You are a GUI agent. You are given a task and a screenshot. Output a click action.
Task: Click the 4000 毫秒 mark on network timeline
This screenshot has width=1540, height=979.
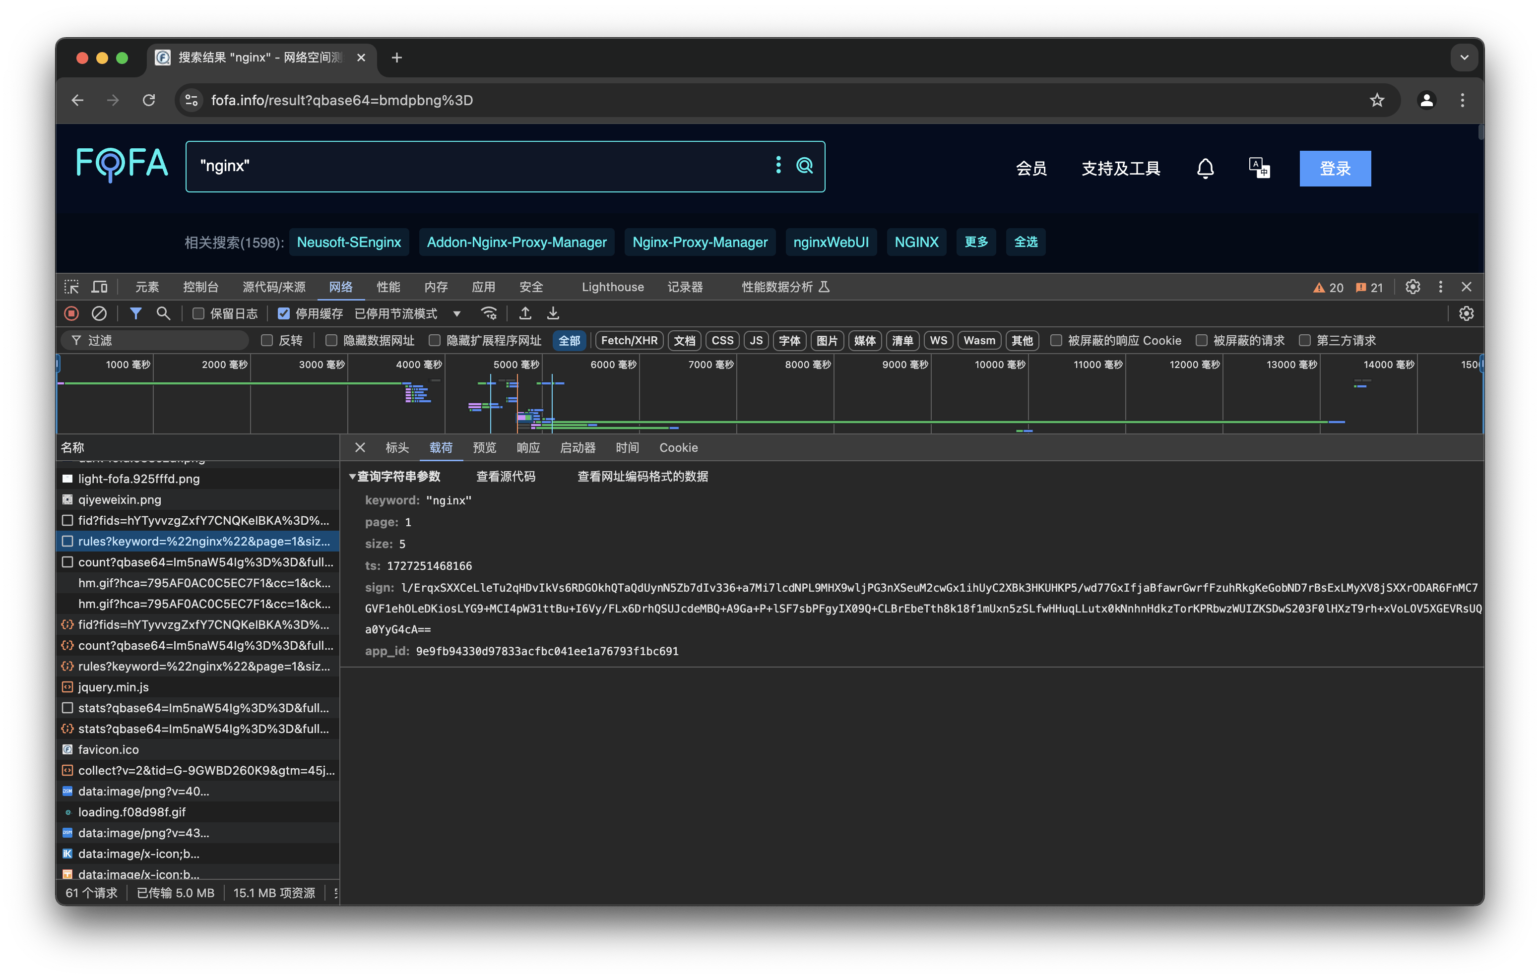click(x=418, y=365)
